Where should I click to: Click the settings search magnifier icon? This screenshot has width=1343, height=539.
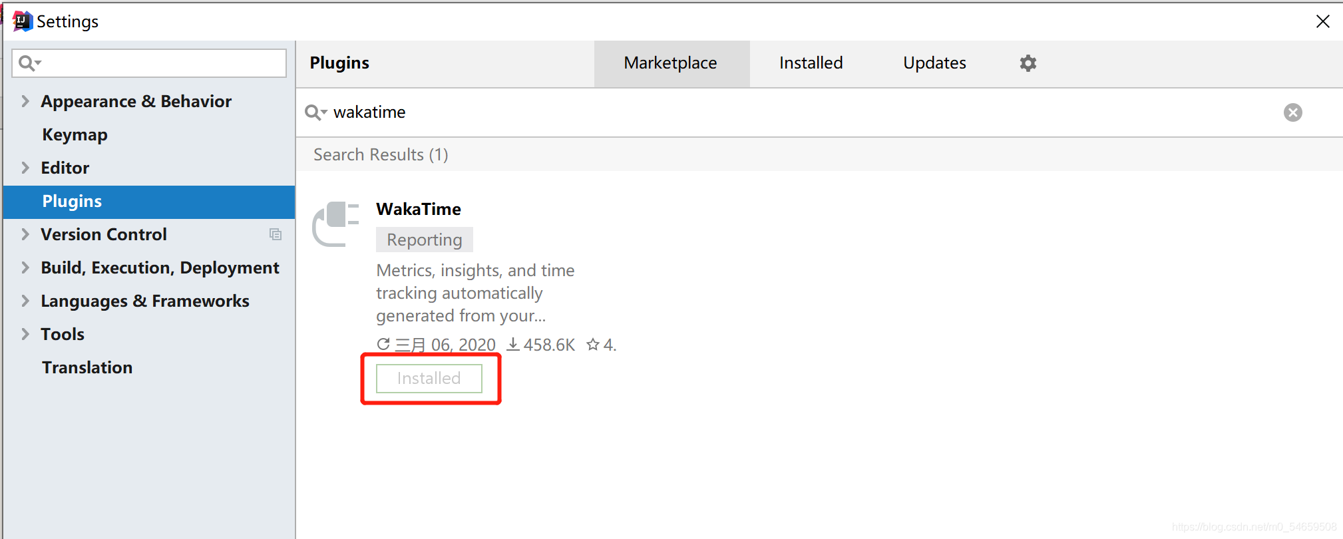coord(29,63)
